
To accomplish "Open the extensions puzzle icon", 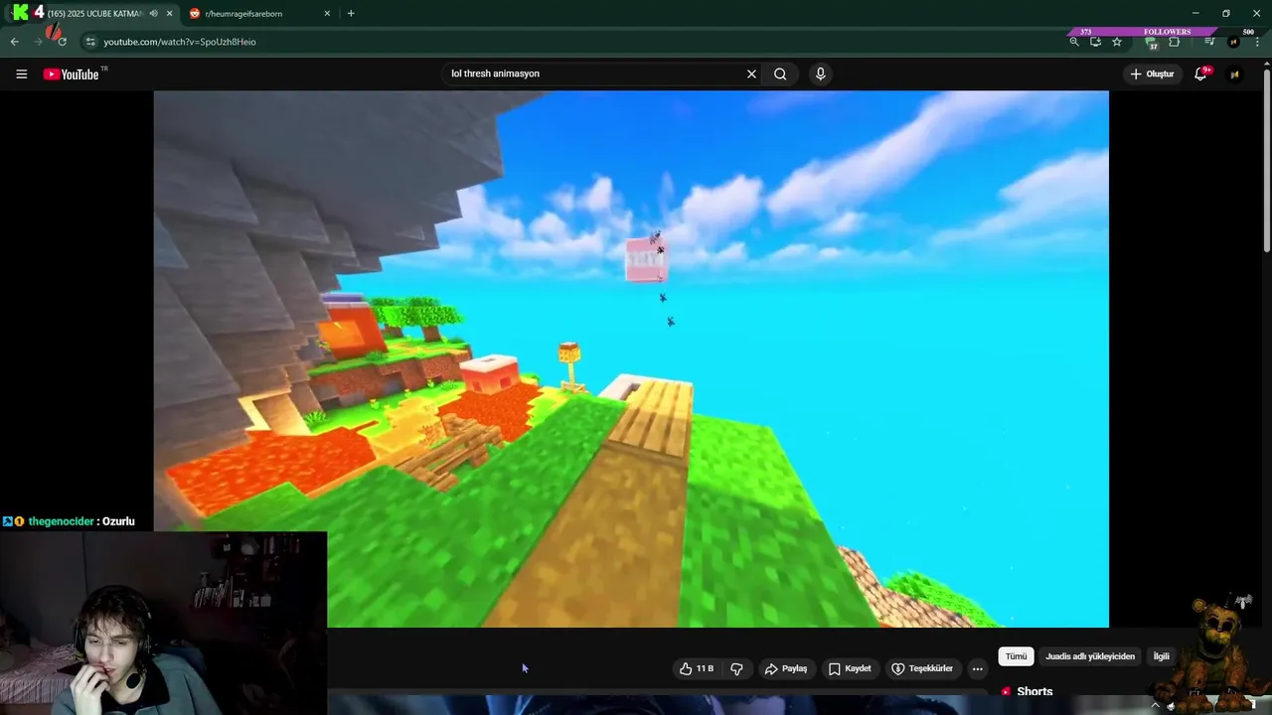I will coord(1174,42).
